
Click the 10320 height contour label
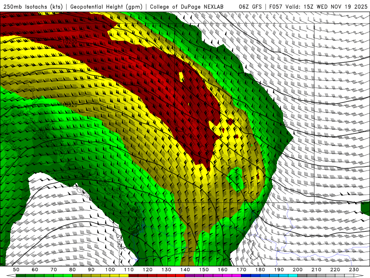click(70, 105)
